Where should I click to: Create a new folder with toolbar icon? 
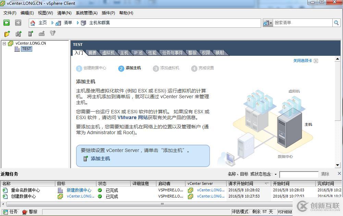(x=7, y=34)
